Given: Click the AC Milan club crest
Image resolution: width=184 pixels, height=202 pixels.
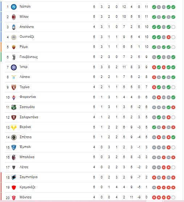Looking at the screenshot, I should [14, 17].
